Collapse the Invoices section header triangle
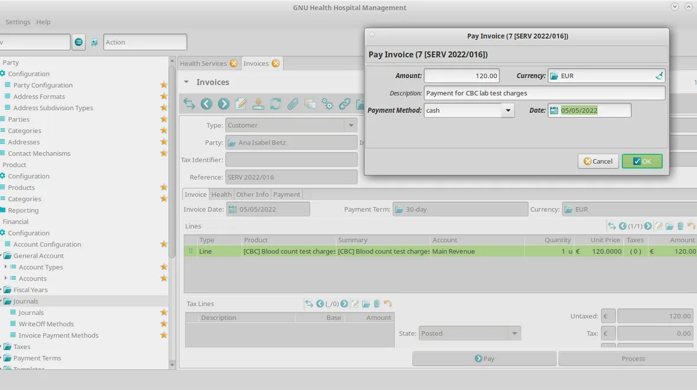697x390 pixels. 186,82
